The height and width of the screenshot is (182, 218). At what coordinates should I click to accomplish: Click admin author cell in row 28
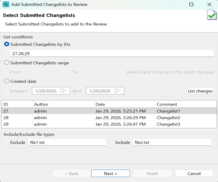[40, 118]
